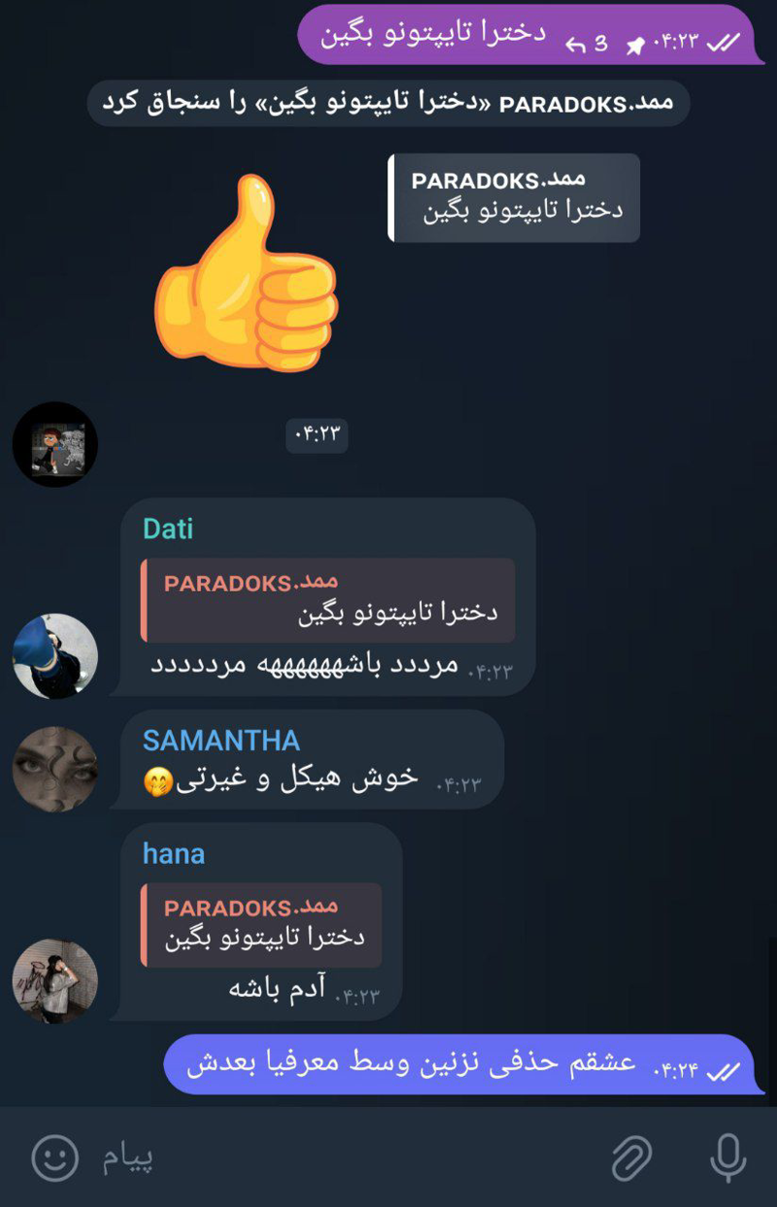Open hana's profile photo

pyautogui.click(x=55, y=981)
